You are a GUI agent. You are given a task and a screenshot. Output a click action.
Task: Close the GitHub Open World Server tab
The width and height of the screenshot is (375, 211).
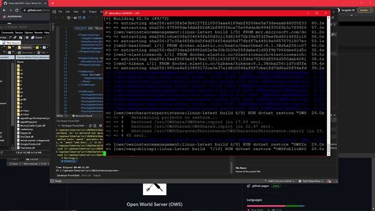(45, 4)
